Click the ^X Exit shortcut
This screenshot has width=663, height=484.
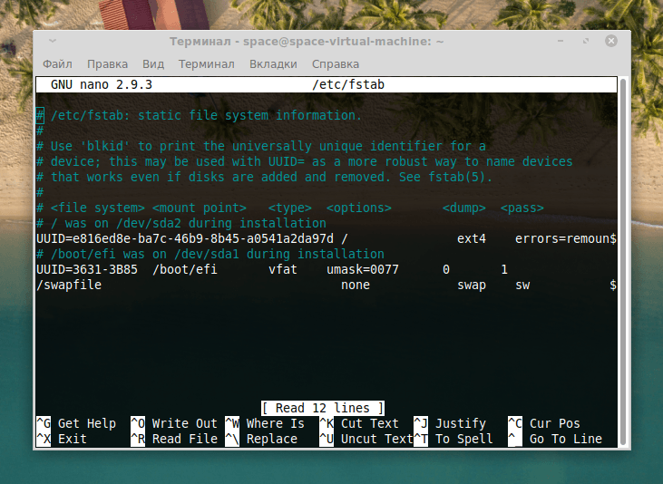[62, 439]
